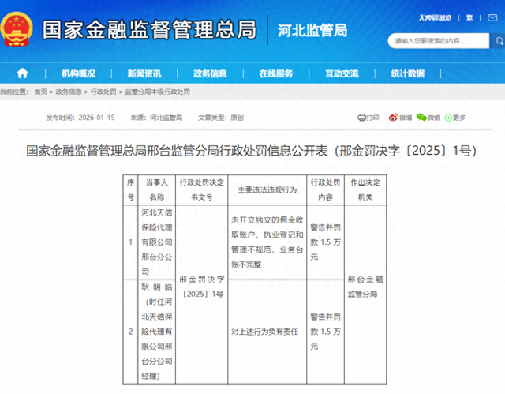This screenshot has height=394, width=505.
Task: Click the green plus more-share icon
Action: click(x=448, y=118)
